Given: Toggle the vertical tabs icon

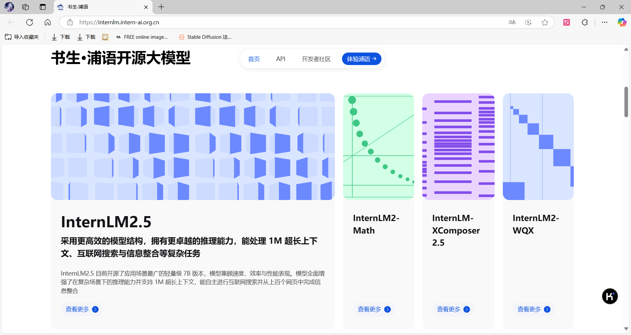Looking at the screenshot, I should 43,7.
